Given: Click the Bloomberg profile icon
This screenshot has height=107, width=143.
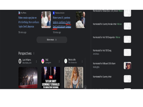Looking at the screenshot, I should click(20, 61).
